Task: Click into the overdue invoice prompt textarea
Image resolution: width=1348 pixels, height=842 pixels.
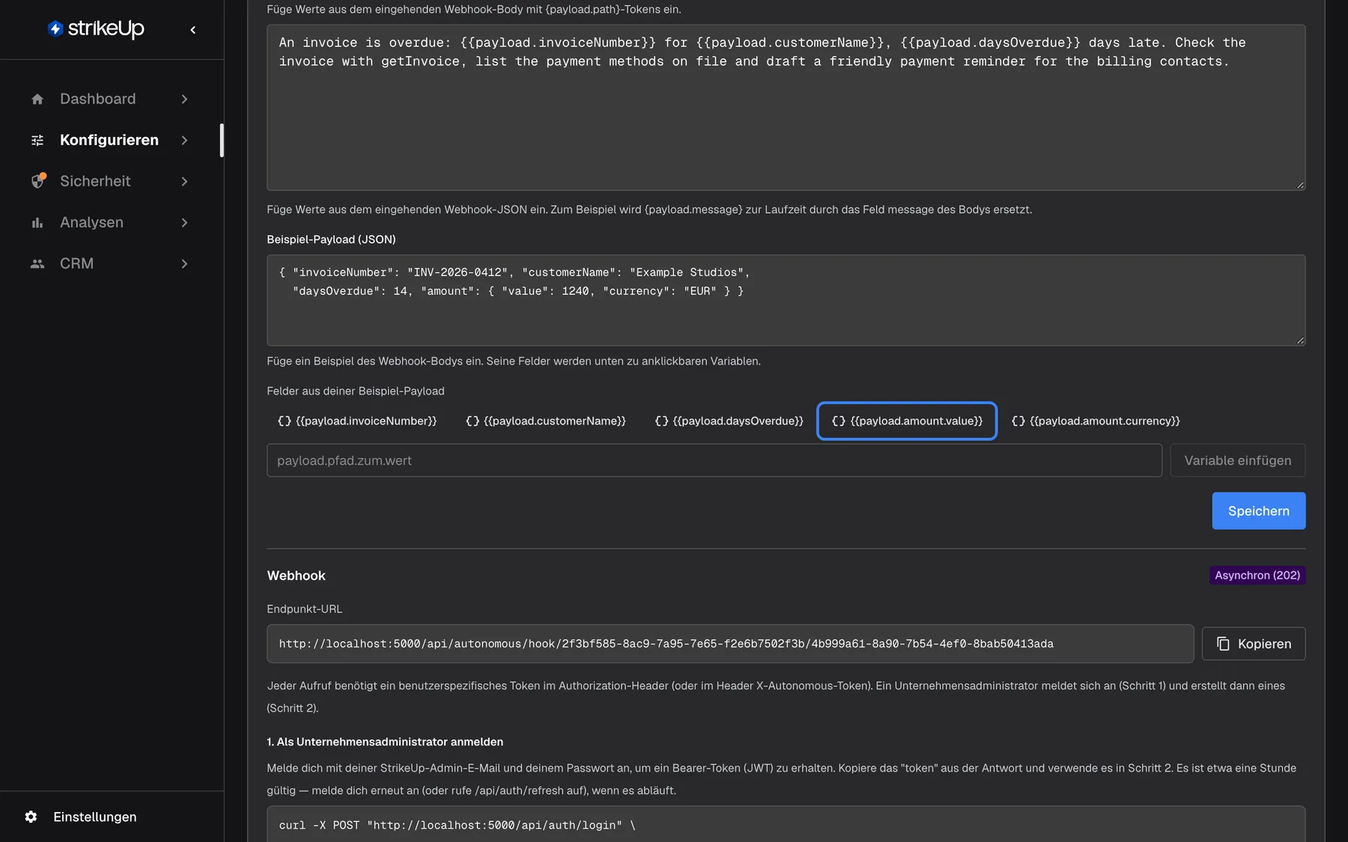Action: 786,107
